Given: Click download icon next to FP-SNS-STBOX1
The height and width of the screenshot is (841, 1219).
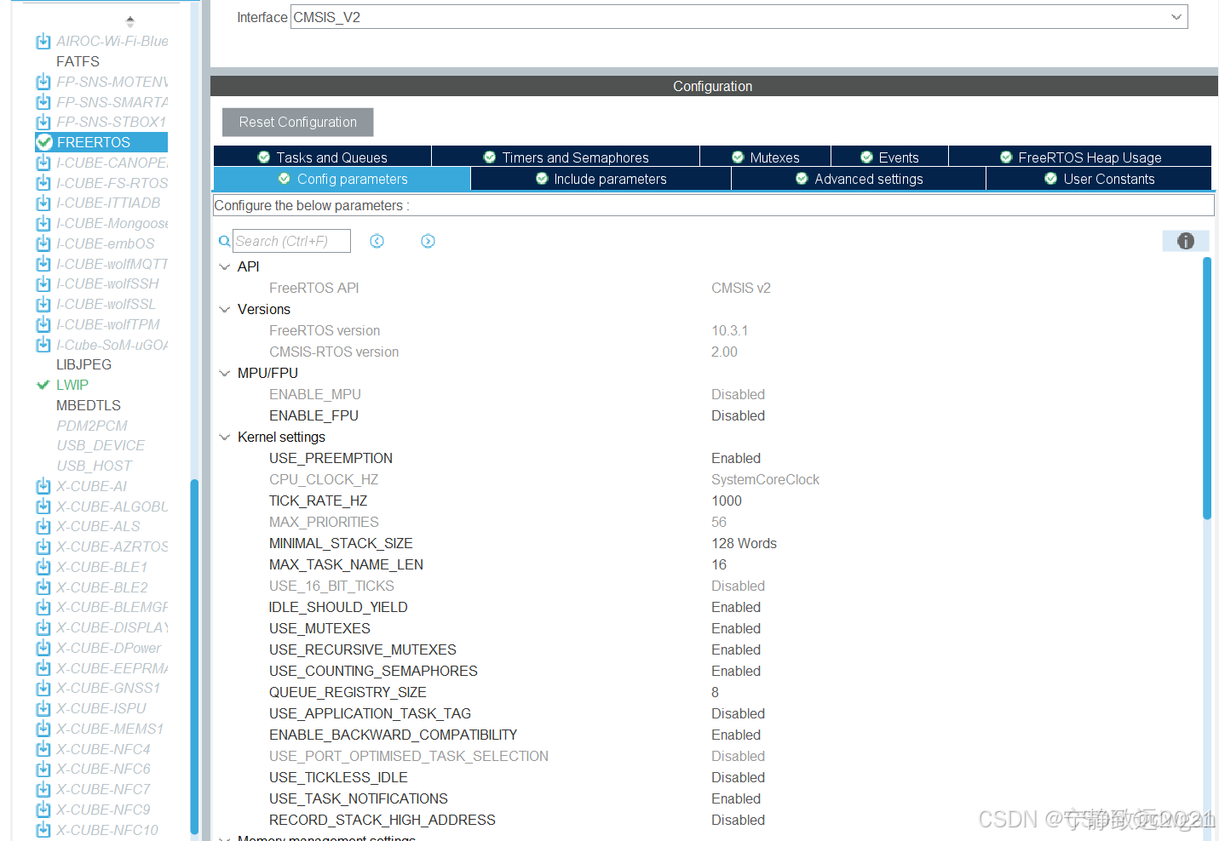Looking at the screenshot, I should coord(43,122).
